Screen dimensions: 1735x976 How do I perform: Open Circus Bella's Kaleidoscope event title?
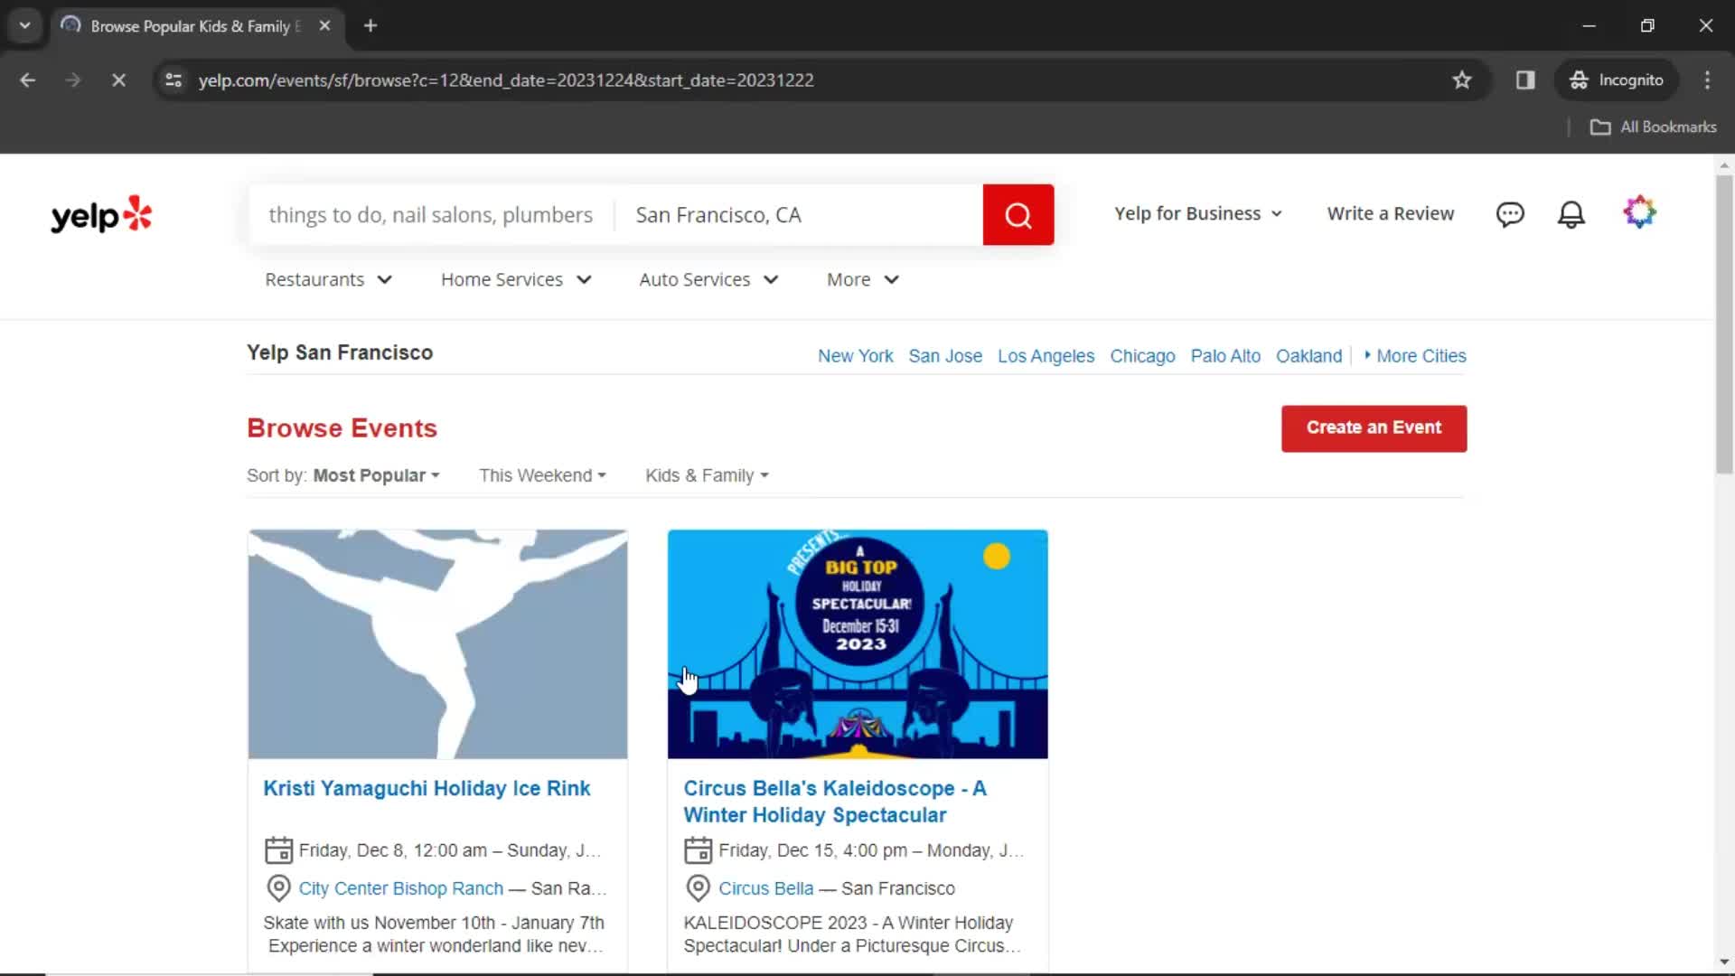pos(835,802)
